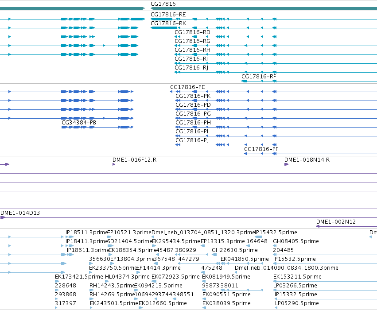Click the CG17816-RK thick exon block

(x=163, y=28)
